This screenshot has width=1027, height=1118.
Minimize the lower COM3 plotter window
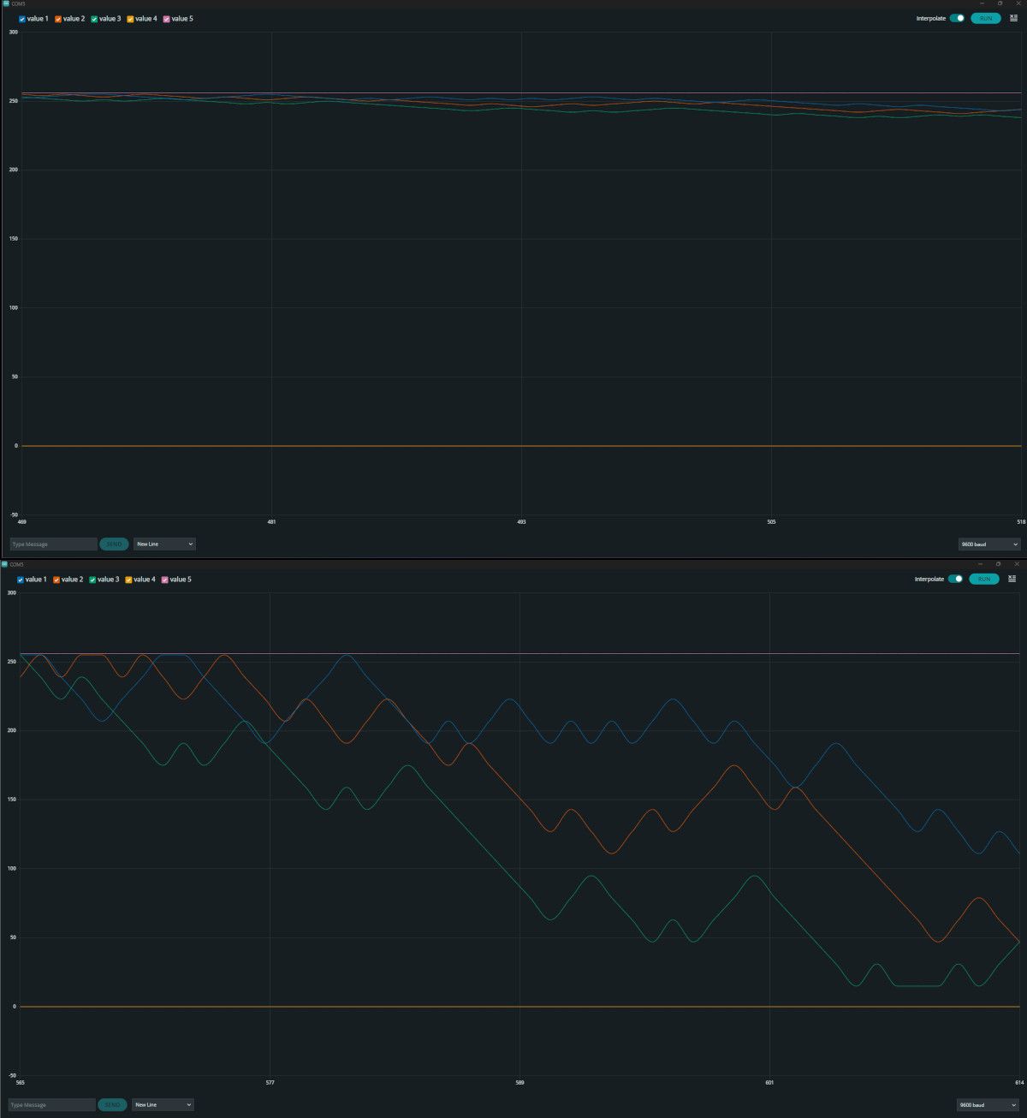click(x=980, y=564)
